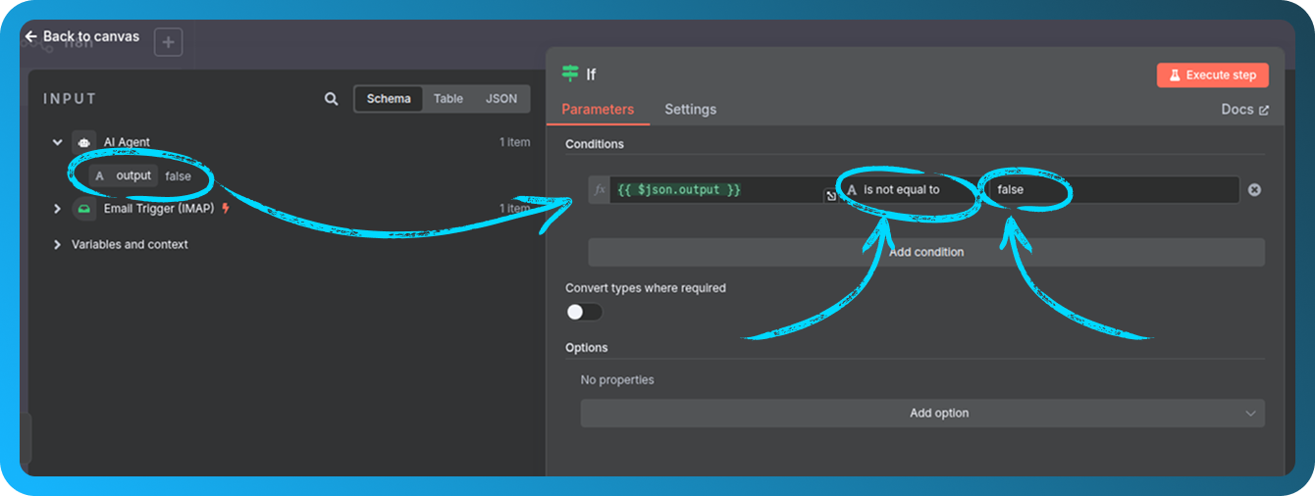Click the green If node icon
Screen dimensions: 1315x496
coord(570,74)
